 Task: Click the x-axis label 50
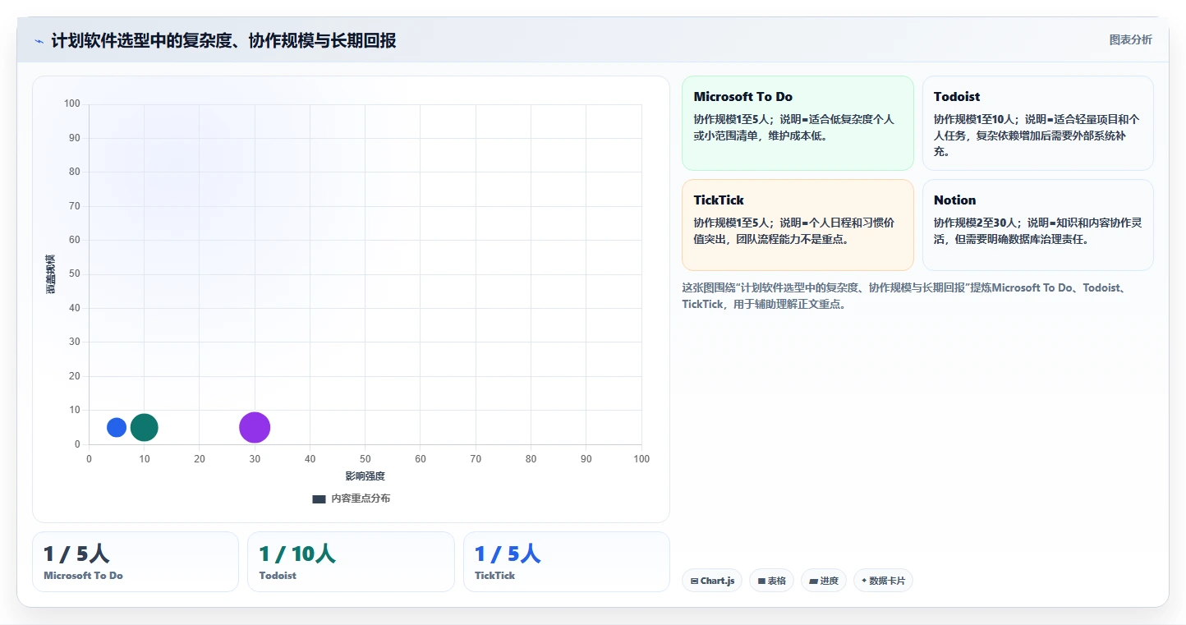365,459
